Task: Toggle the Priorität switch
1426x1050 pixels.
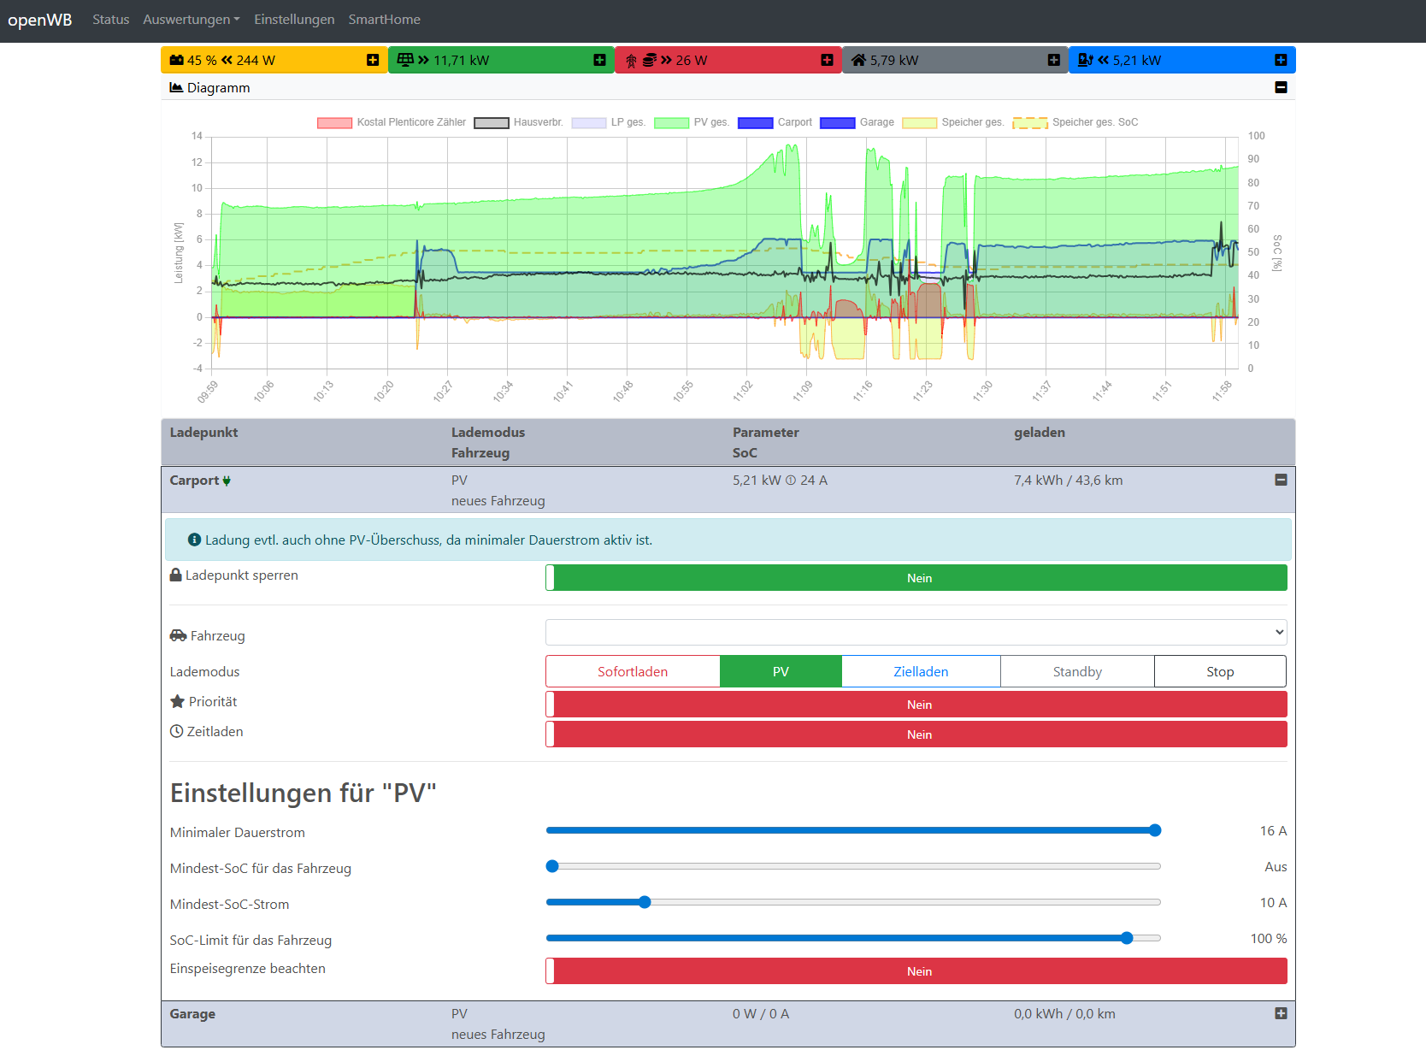Action: tap(916, 705)
